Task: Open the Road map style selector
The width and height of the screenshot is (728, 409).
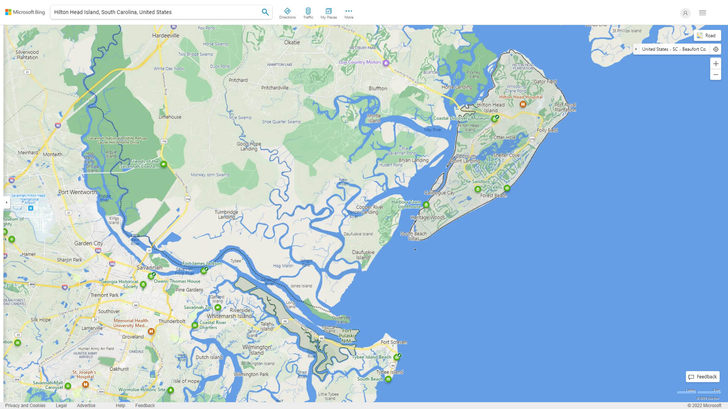Action: 707,35
